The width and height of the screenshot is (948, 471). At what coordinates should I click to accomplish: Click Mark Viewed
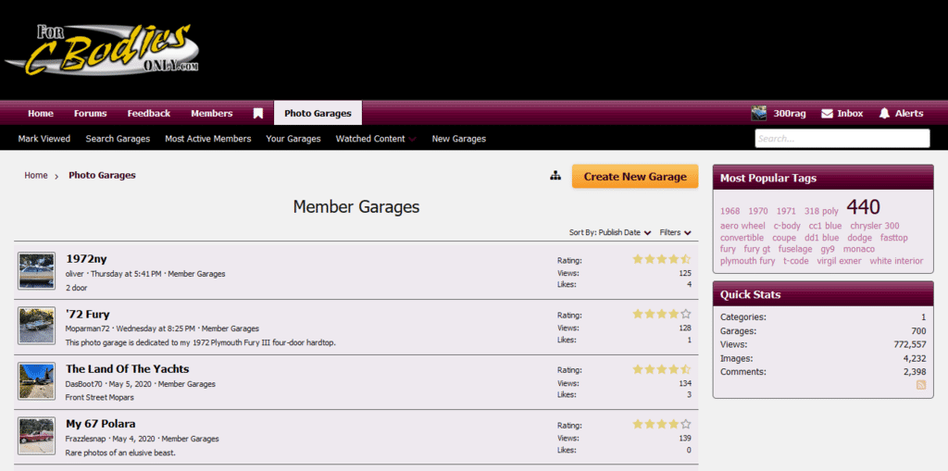click(44, 139)
